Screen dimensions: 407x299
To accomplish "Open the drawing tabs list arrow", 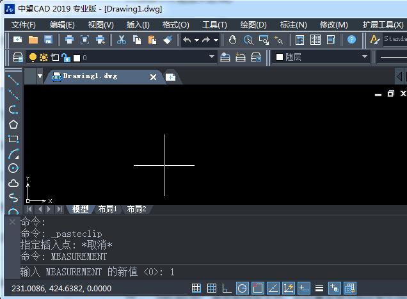I will pos(40,76).
